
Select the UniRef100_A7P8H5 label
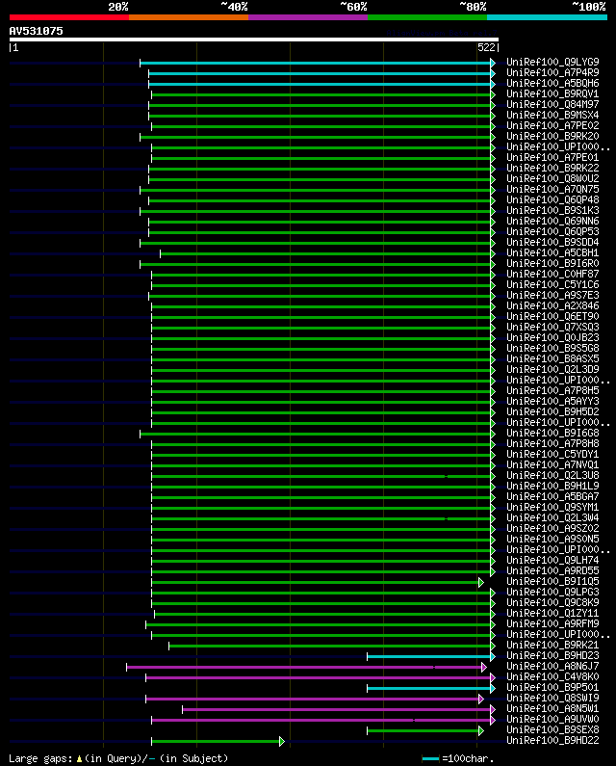point(552,391)
